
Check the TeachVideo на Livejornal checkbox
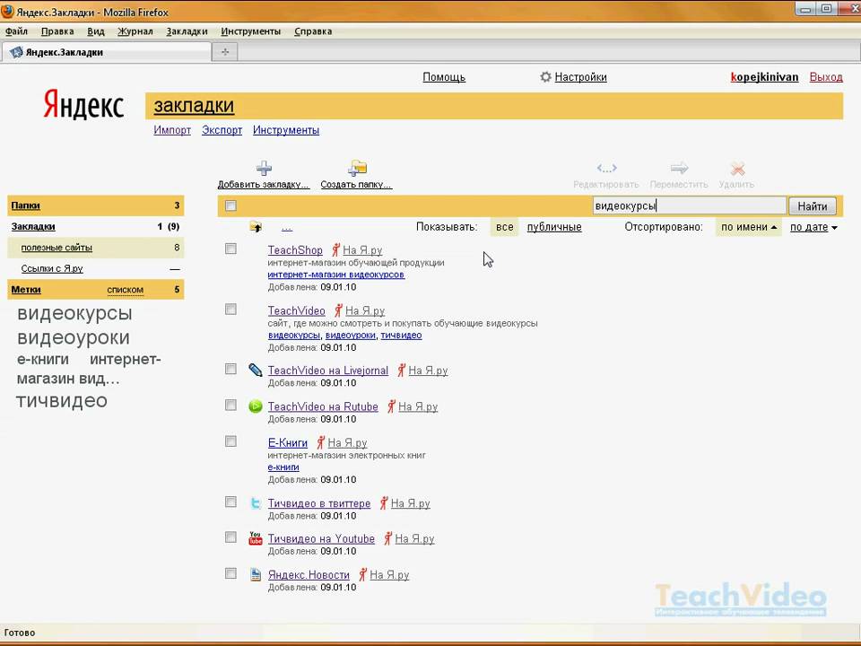click(x=230, y=369)
